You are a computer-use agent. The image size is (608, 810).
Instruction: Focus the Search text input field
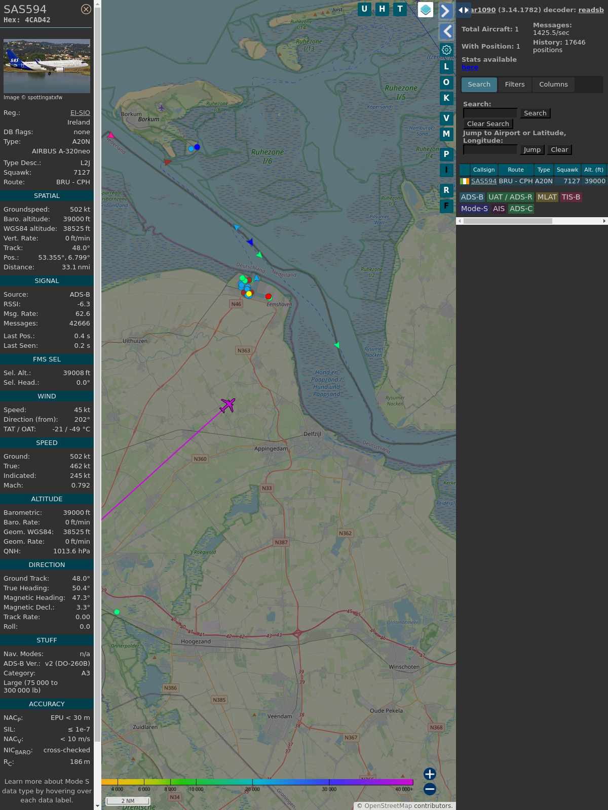[x=490, y=113]
